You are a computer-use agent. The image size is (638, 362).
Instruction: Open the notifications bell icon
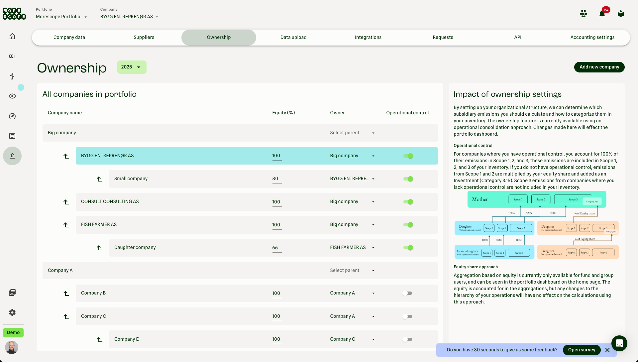pyautogui.click(x=602, y=14)
